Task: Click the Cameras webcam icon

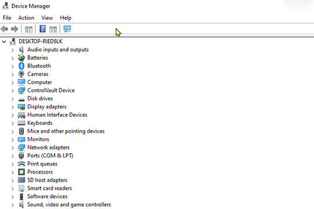Action: (22, 74)
